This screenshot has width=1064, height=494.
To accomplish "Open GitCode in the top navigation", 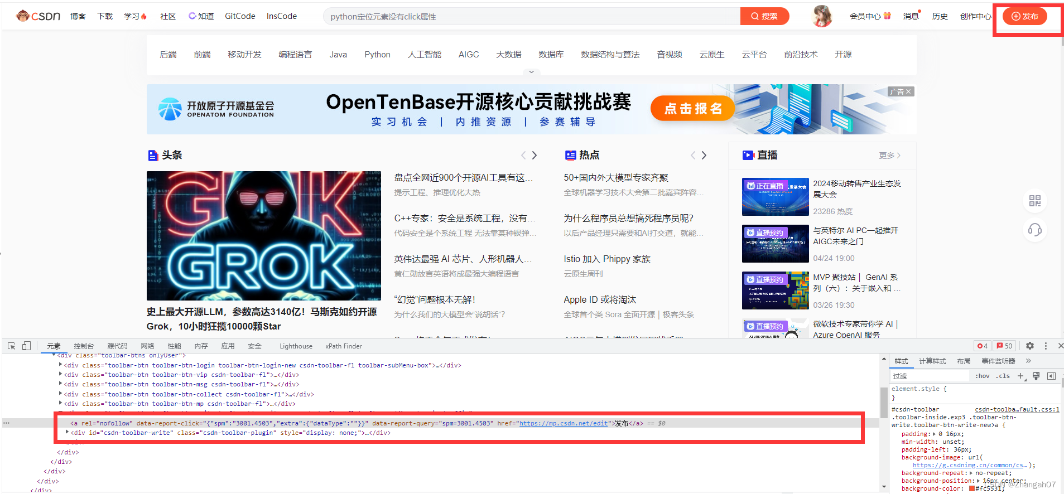I will point(240,16).
